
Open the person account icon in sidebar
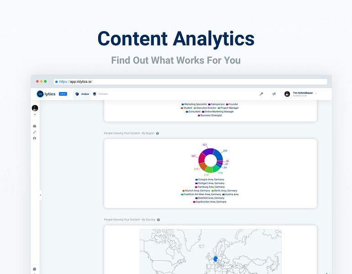[35, 138]
